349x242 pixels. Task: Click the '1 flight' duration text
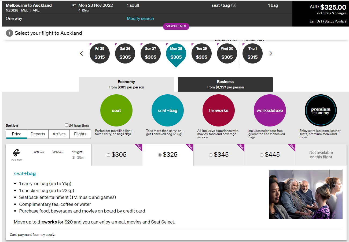pos(77,152)
